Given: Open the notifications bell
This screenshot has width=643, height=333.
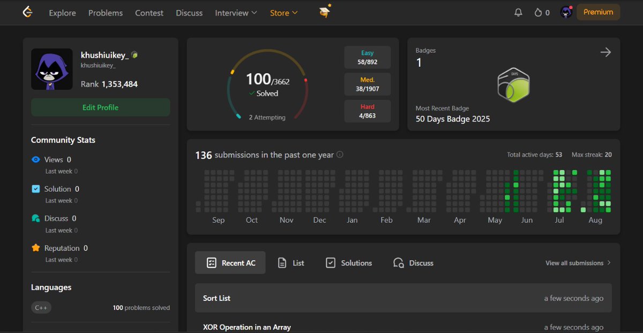Looking at the screenshot, I should 518,12.
